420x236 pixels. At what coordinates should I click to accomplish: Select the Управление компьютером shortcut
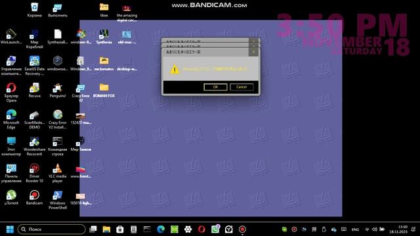click(11, 66)
